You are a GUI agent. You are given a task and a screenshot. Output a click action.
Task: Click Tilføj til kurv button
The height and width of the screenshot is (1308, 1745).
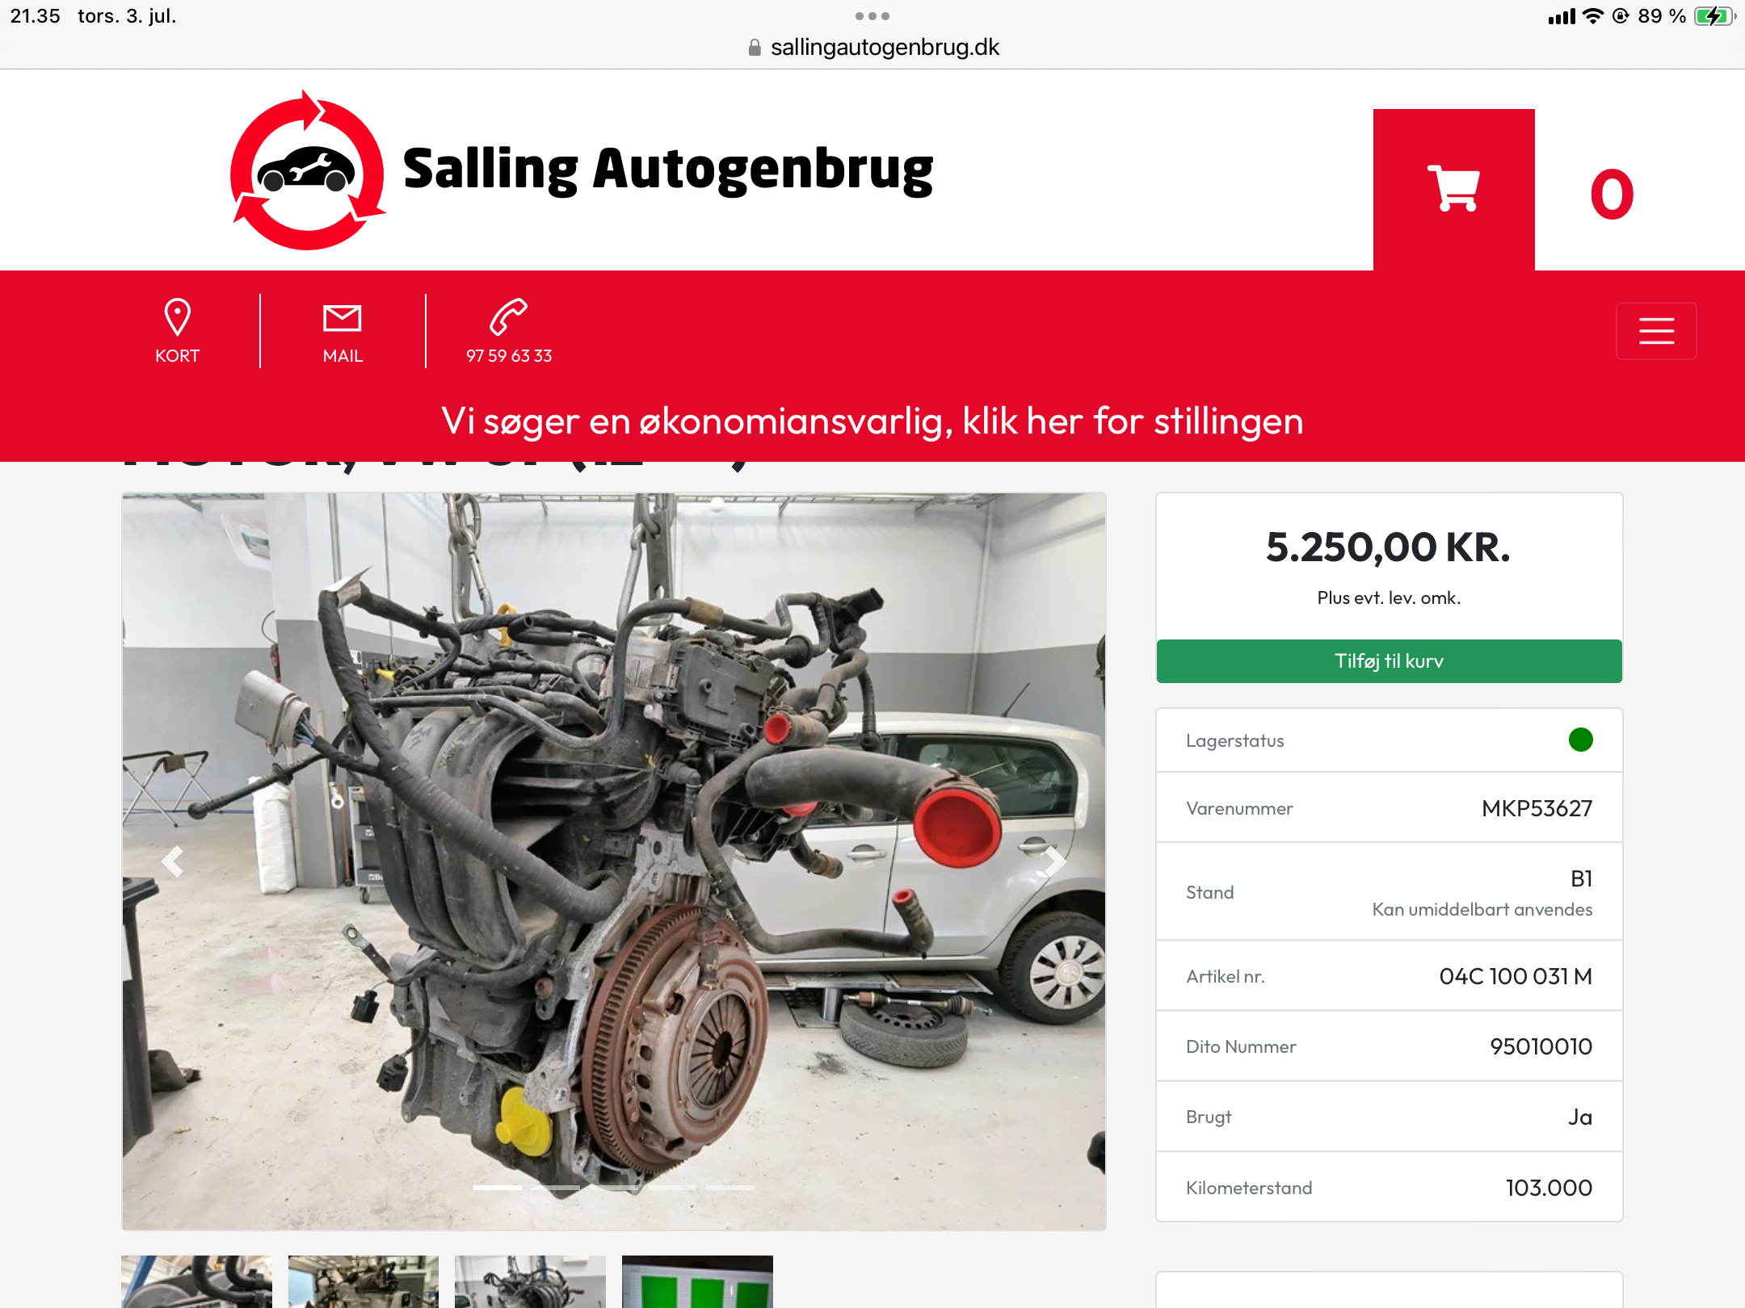click(x=1389, y=661)
